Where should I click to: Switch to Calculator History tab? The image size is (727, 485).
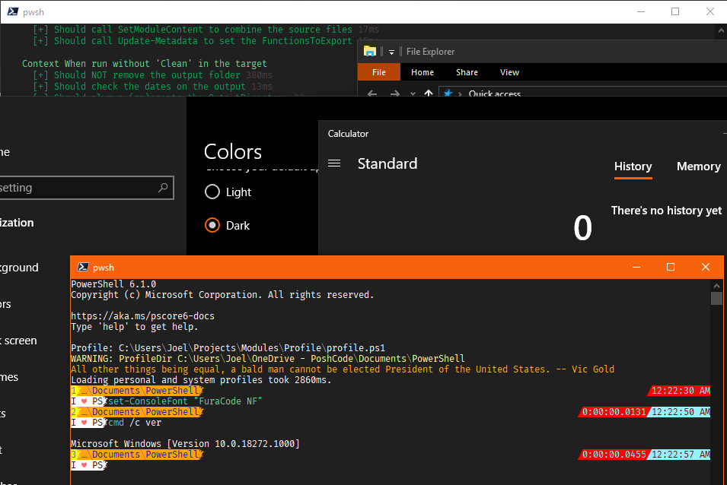[x=633, y=166]
